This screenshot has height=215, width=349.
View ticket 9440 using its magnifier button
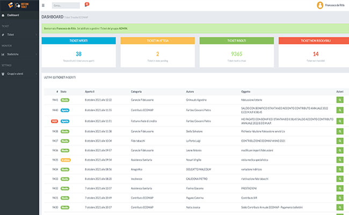(340, 110)
